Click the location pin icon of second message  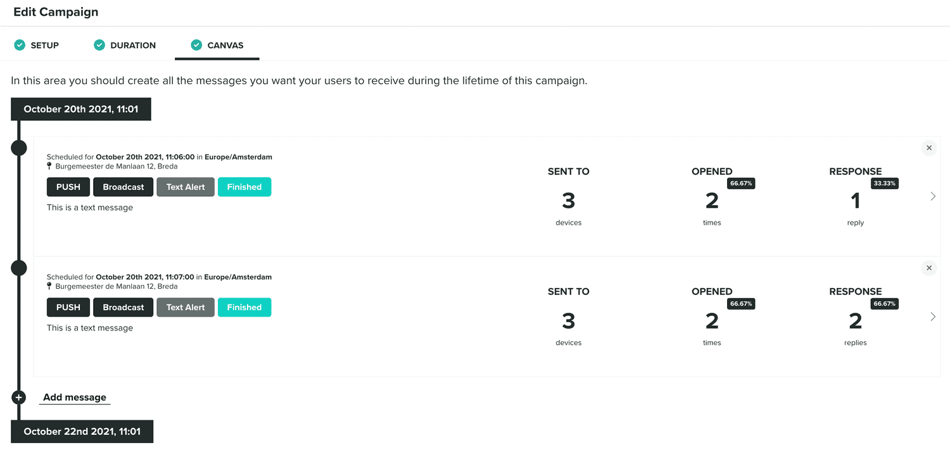[49, 287]
